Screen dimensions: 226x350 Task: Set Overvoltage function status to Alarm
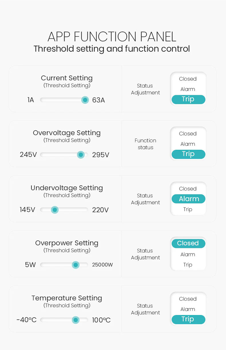coord(188,144)
